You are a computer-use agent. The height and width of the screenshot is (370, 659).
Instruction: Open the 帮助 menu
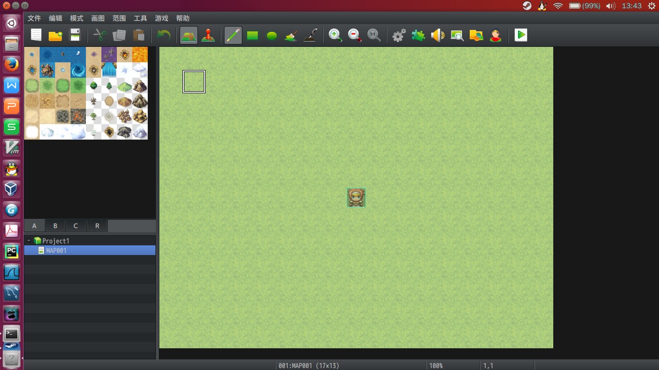[x=183, y=18]
